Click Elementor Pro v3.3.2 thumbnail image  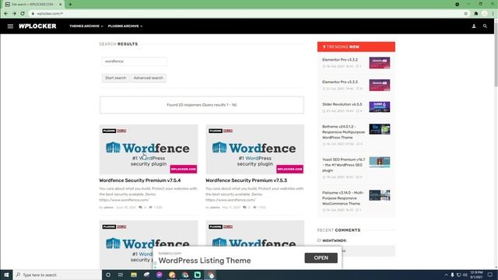pyautogui.click(x=380, y=63)
